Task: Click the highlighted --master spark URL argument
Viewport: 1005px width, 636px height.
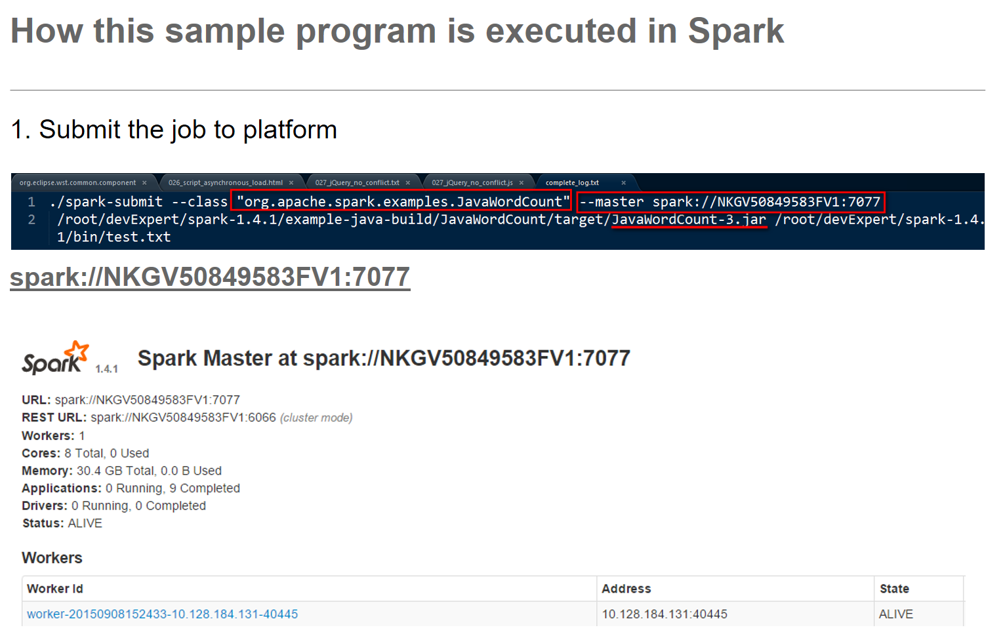Action: (730, 202)
